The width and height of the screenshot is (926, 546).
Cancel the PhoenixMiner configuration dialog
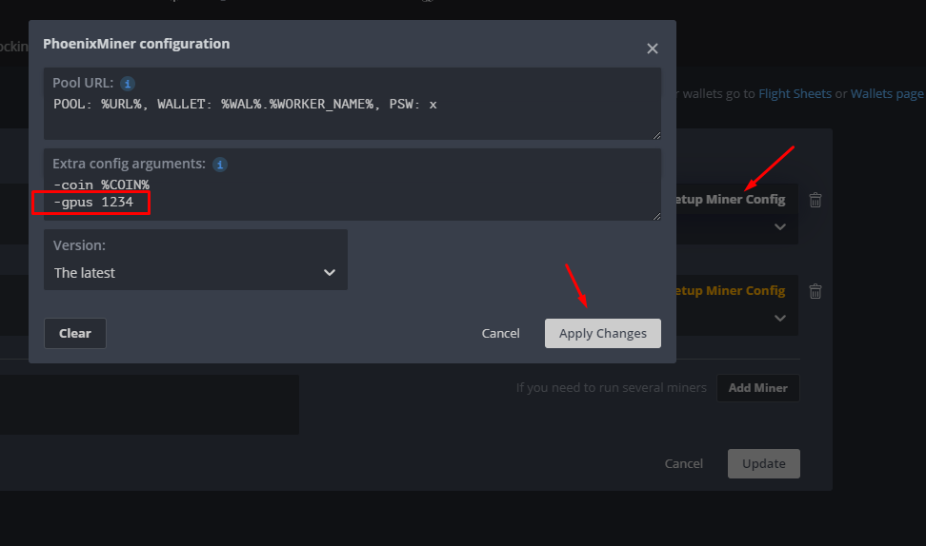pos(500,333)
